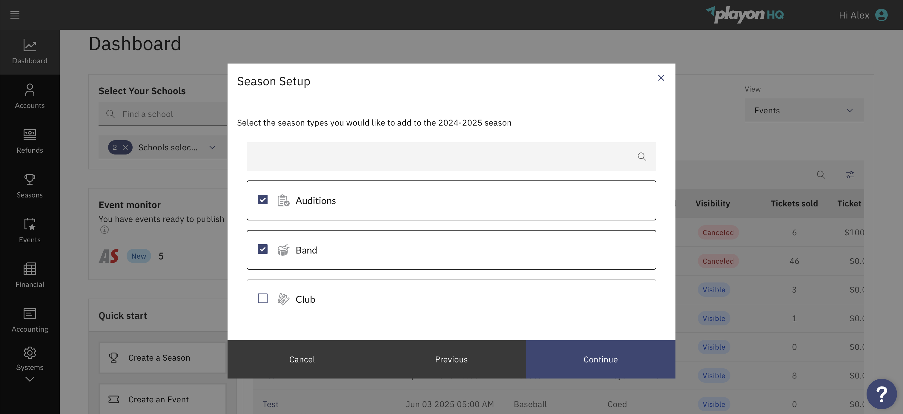Click the Tickets sold column header
This screenshot has width=903, height=414.
[794, 203]
